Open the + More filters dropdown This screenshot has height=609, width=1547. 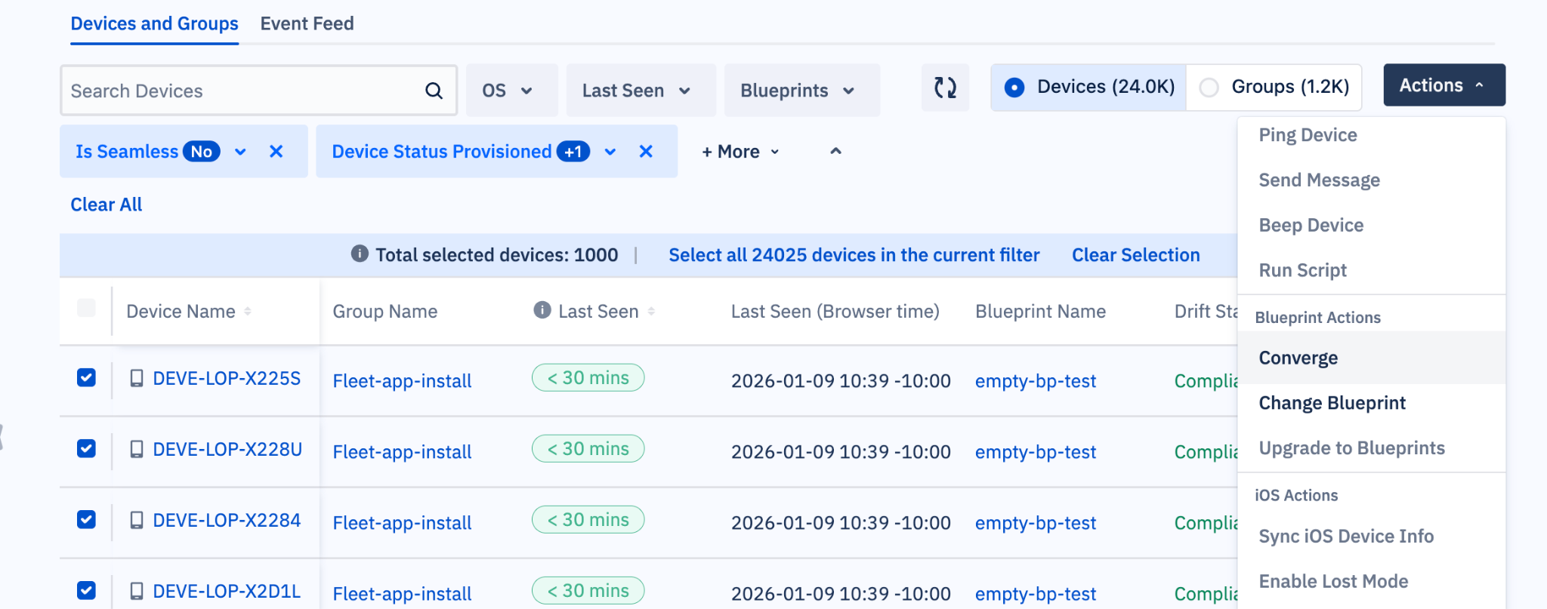point(740,152)
